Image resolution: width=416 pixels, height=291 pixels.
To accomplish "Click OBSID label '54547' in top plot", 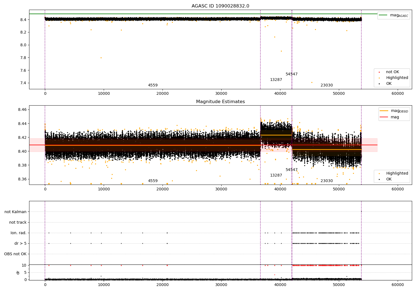I will (x=291, y=74).
